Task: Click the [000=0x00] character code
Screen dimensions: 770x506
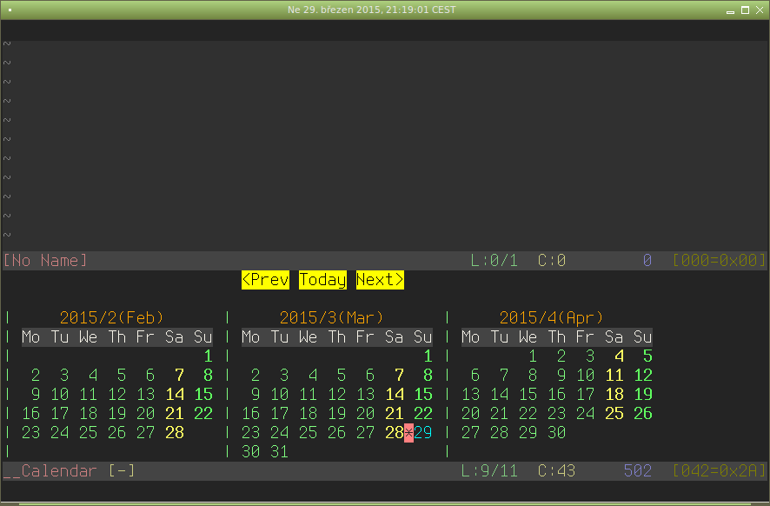Action: click(x=719, y=260)
